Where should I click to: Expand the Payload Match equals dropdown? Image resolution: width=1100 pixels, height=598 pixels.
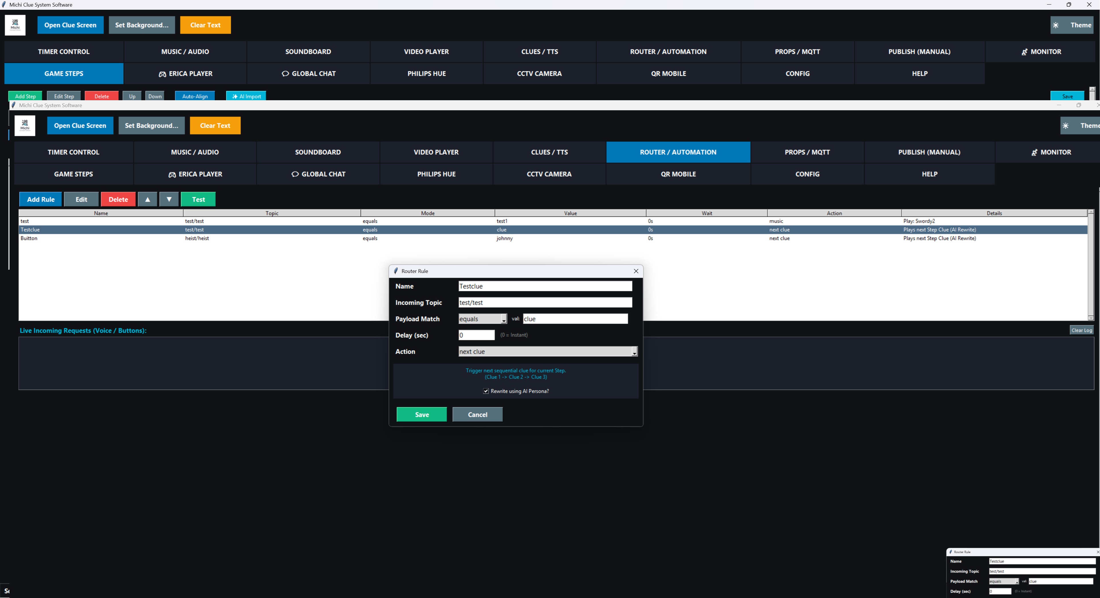pyautogui.click(x=504, y=319)
